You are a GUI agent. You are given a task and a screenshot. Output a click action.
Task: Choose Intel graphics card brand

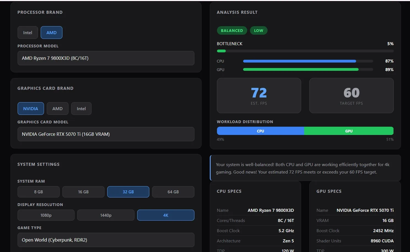[x=81, y=109]
